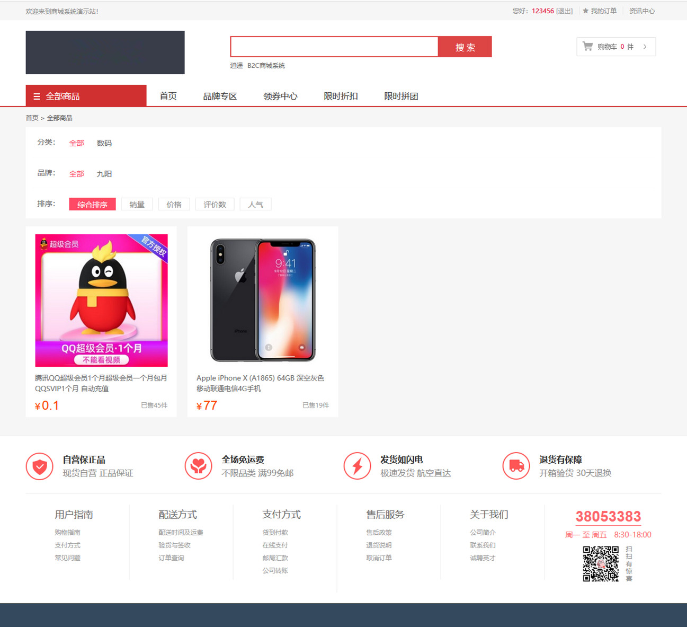
Task: Click the [退出] logout link
Action: [x=564, y=11]
